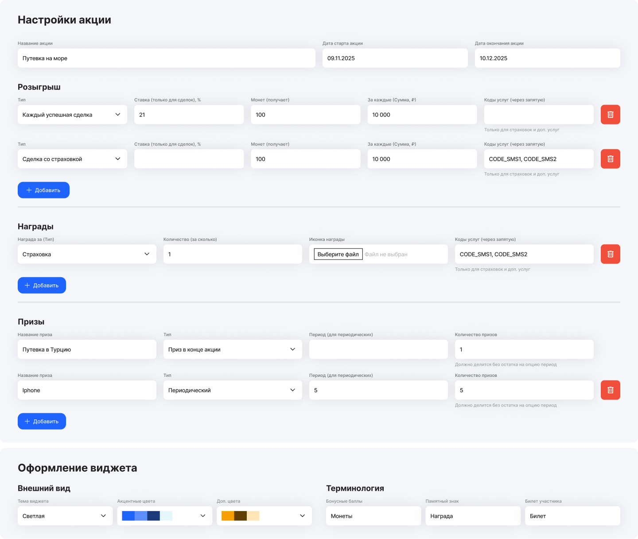This screenshot has height=539, width=638.
Task: Click the end date field 10.12.2025
Action: point(547,58)
